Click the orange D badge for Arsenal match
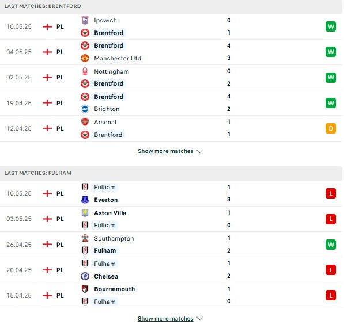The width and height of the screenshot is (344, 328). tap(331, 128)
